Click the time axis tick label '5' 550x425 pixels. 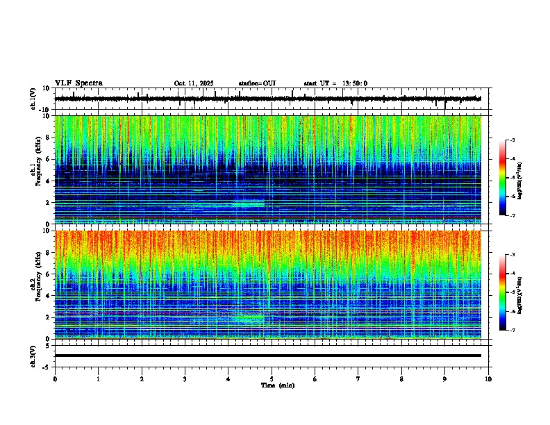[272, 379]
